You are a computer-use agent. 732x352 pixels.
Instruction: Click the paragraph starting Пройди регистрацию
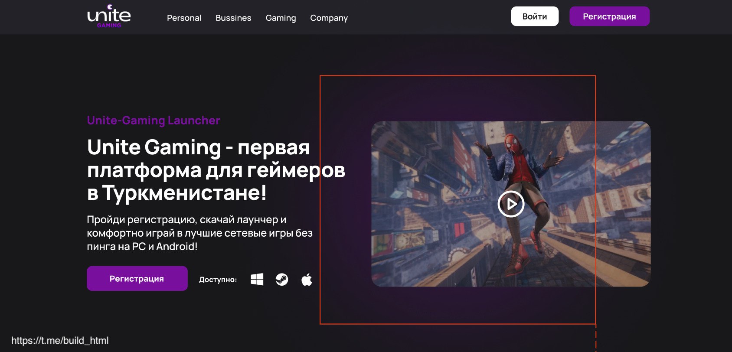click(x=199, y=233)
